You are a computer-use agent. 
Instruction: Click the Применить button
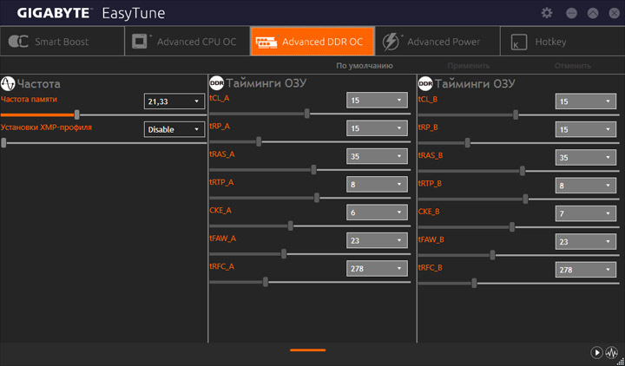[x=469, y=66]
